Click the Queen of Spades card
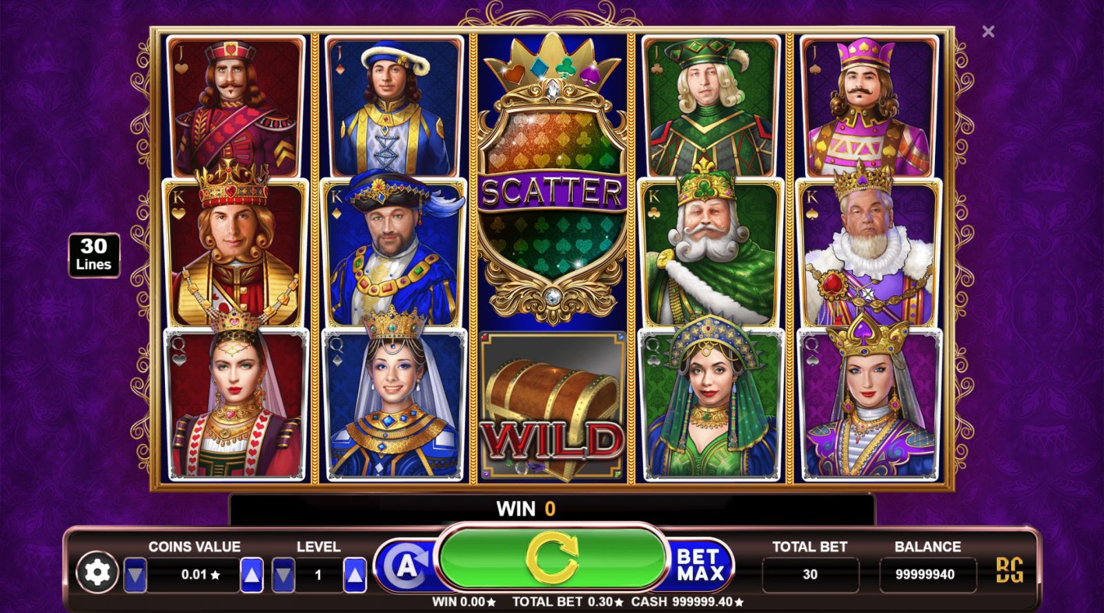Image resolution: width=1104 pixels, height=613 pixels. [869, 405]
